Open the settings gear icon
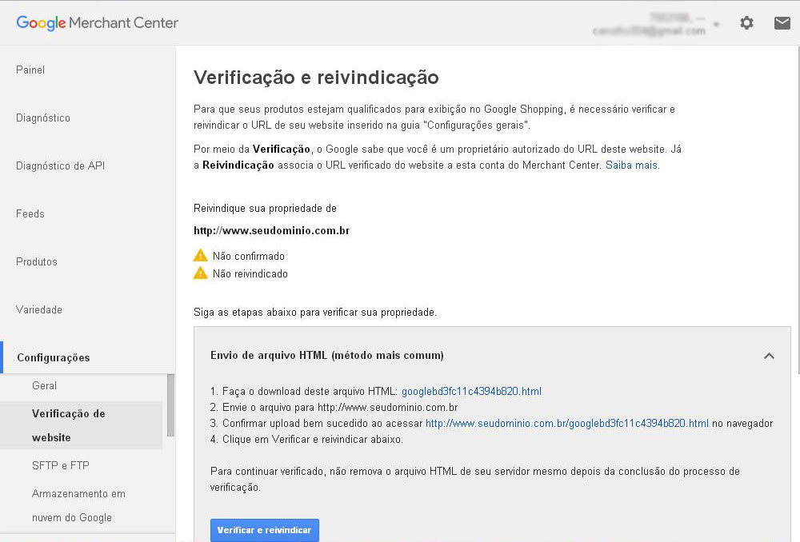 (746, 22)
